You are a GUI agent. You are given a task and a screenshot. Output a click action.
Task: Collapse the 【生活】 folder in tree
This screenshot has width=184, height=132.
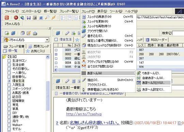tap(4, 57)
